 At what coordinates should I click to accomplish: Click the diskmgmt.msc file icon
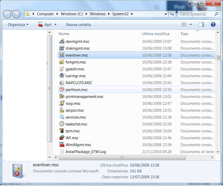click(62, 48)
